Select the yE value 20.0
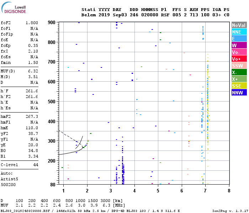249x213 pixels. (33, 145)
